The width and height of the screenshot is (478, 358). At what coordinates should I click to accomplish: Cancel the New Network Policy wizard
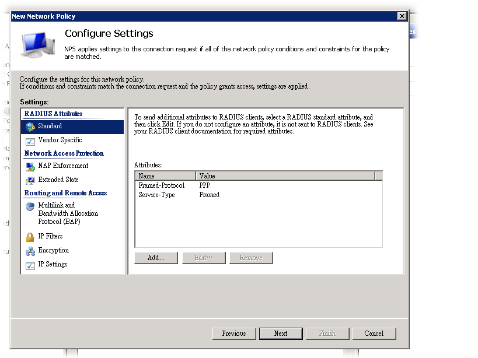[374, 334]
